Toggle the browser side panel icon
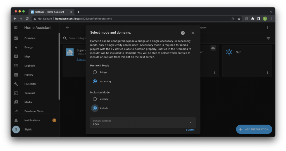This screenshot has height=151, width=286. (259, 19)
